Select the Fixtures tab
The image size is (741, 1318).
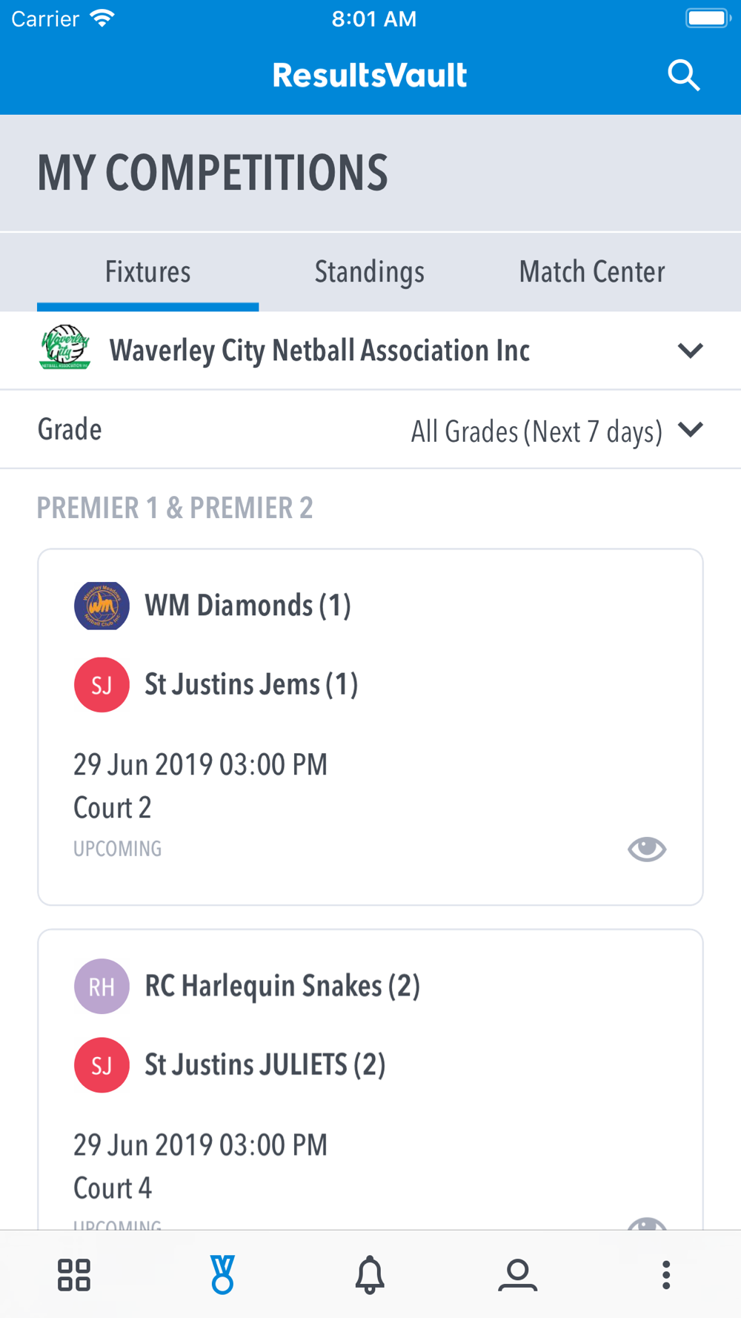[147, 271]
